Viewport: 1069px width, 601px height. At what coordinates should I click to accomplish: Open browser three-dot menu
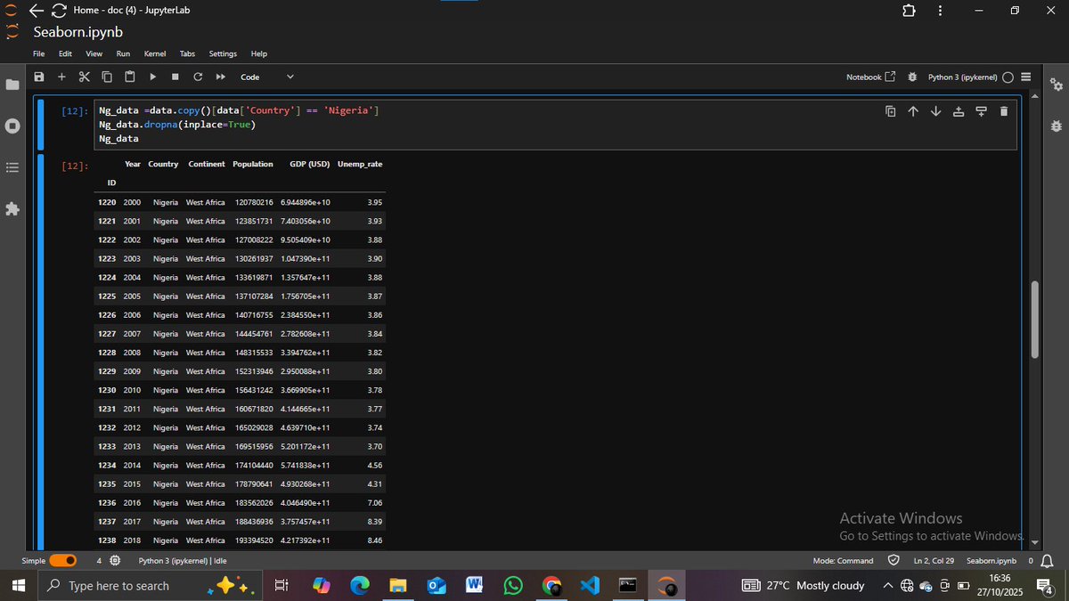tap(940, 11)
